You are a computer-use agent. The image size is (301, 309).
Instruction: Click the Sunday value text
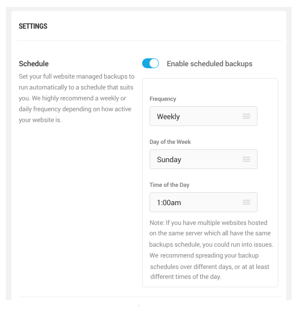pos(169,160)
